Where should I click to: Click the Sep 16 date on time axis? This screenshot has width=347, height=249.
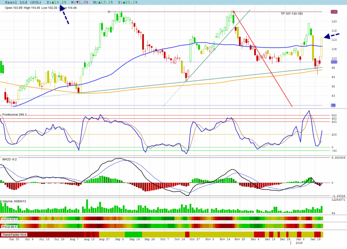click(135, 239)
